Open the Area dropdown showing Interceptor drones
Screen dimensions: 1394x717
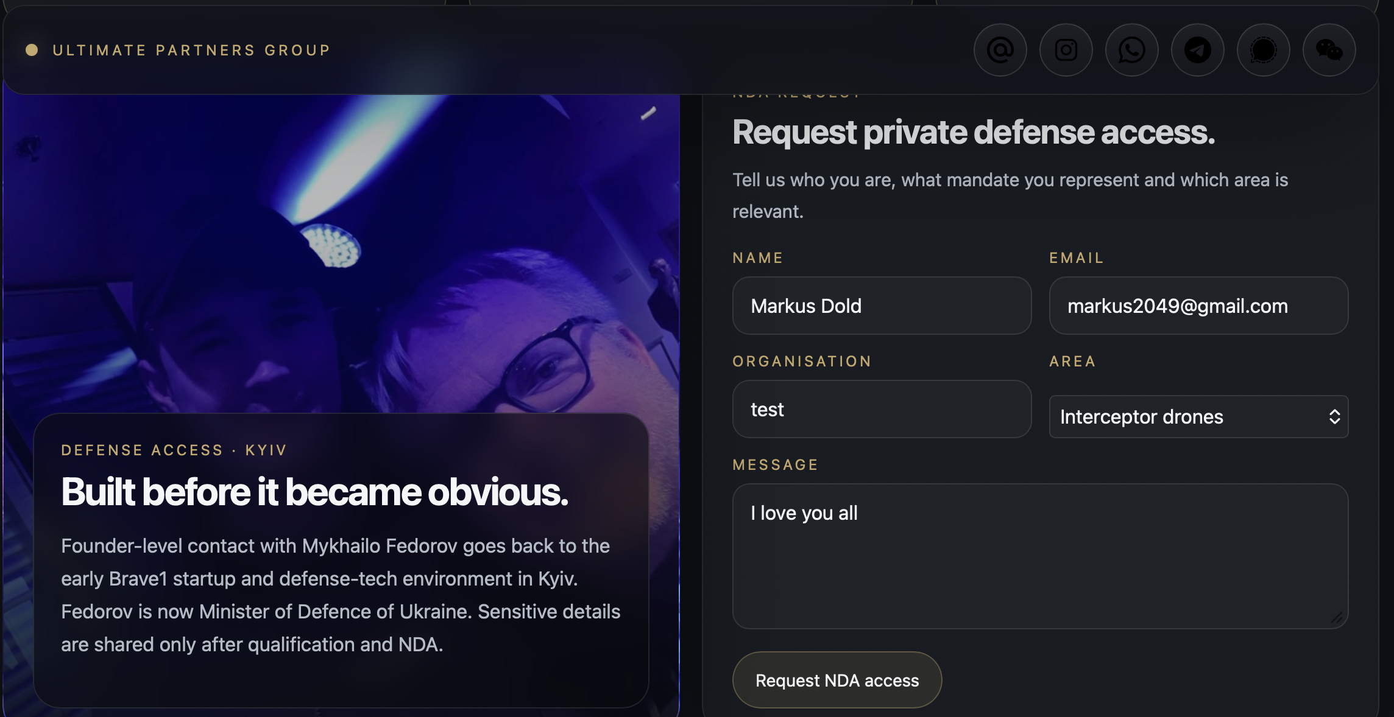coord(1198,417)
